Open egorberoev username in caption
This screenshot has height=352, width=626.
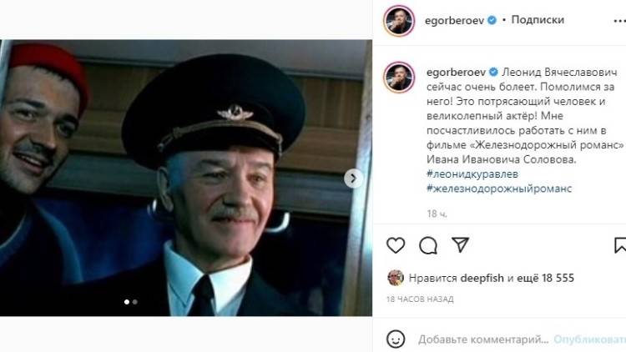click(x=456, y=73)
